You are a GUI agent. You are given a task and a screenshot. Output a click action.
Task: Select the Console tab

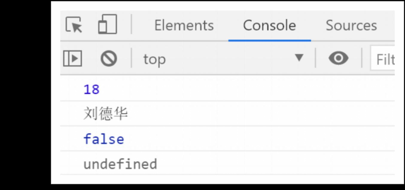(269, 25)
